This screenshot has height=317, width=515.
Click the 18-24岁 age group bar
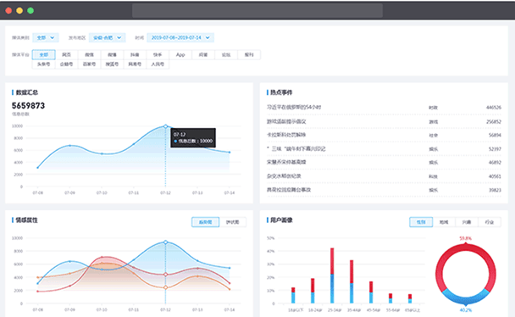[313, 291]
